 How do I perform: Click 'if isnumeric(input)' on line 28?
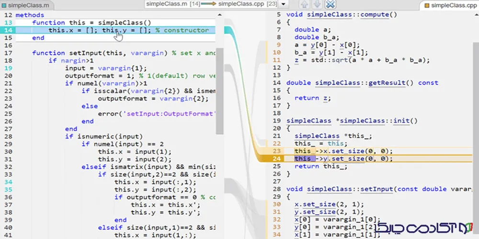104,136
